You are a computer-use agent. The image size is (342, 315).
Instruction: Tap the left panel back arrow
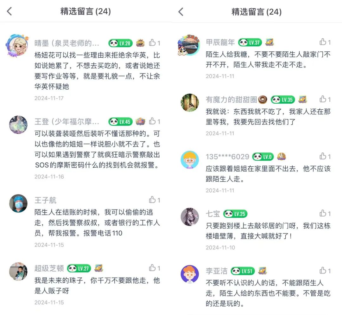tap(9, 11)
